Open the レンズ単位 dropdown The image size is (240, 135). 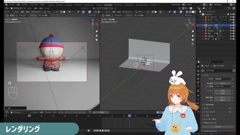pyautogui.click(x=222, y=86)
